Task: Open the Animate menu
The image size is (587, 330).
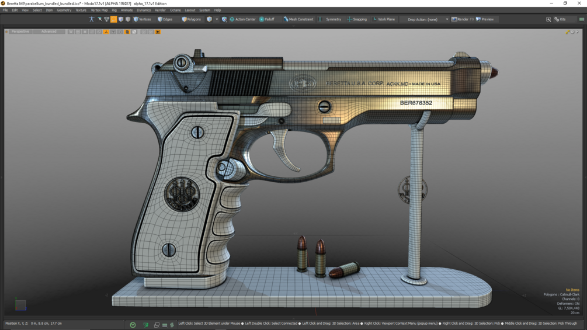Action: 127,10
